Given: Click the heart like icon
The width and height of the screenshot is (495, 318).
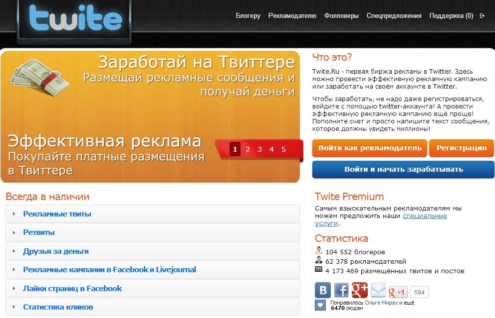Looking at the screenshot, I should click(x=320, y=305).
